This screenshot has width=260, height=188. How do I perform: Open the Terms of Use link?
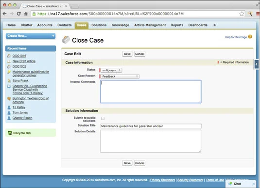(x=215, y=180)
